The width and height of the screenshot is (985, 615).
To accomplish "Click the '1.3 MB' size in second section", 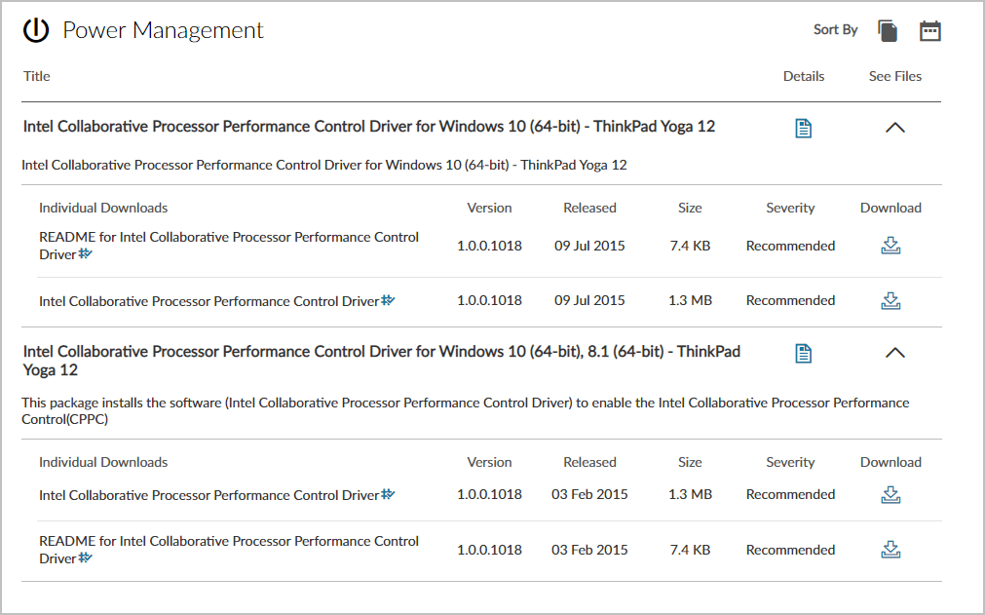I will [x=690, y=494].
